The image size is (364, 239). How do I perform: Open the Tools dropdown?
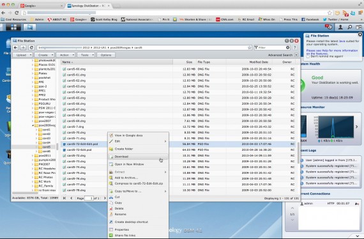pos(86,55)
